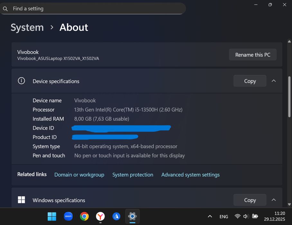Click the vertical scrollbar thumb
Image resolution: width=292 pixels, height=225 pixels.
pos(289,97)
